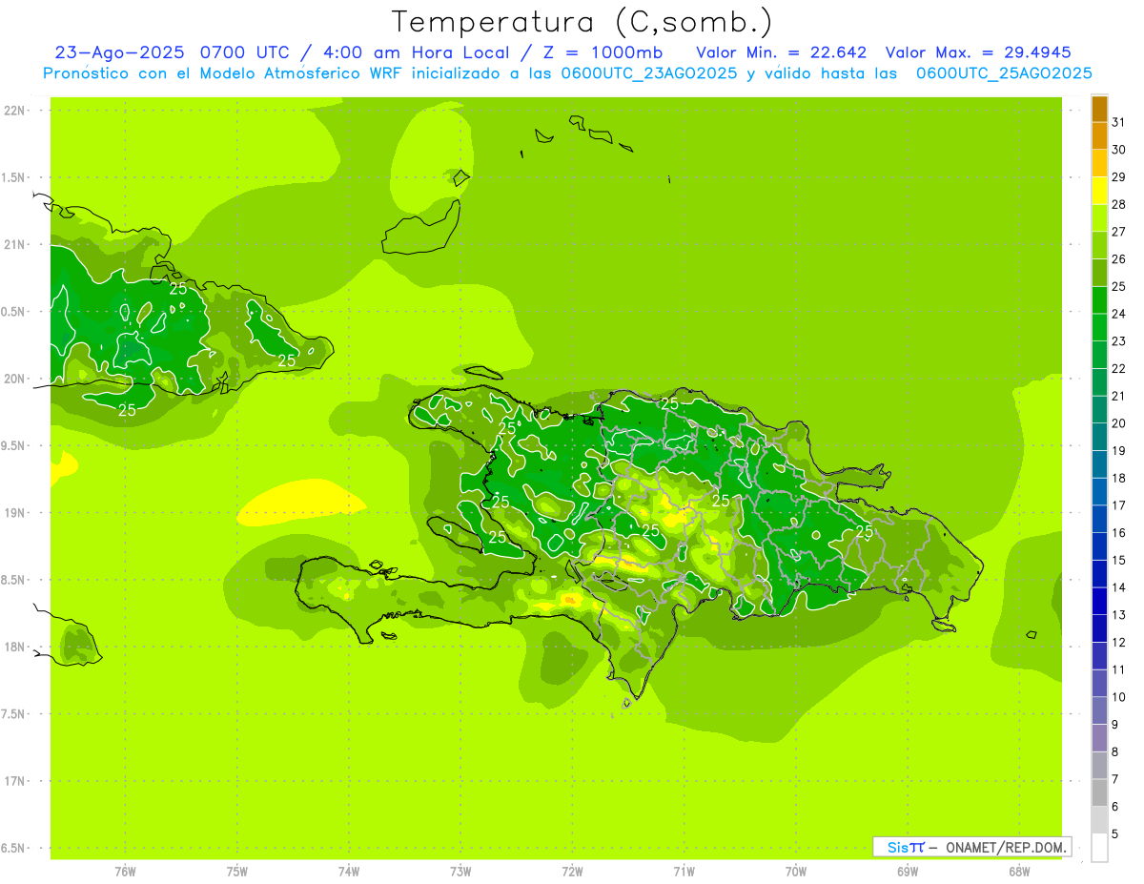The width and height of the screenshot is (1144, 884).
Task: Click the legend value 18
Action: click(1118, 478)
